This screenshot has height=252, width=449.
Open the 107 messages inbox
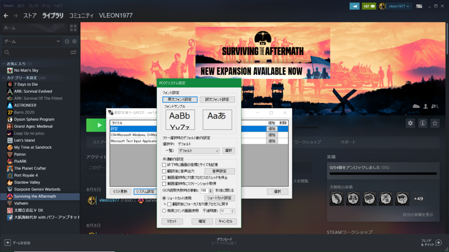pos(369,6)
